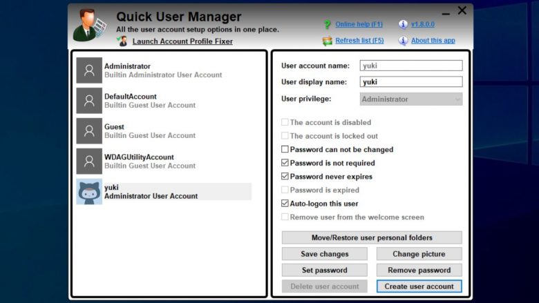The height and width of the screenshot is (303, 539).
Task: Click the yuki cat avatar picture
Action: click(x=89, y=191)
